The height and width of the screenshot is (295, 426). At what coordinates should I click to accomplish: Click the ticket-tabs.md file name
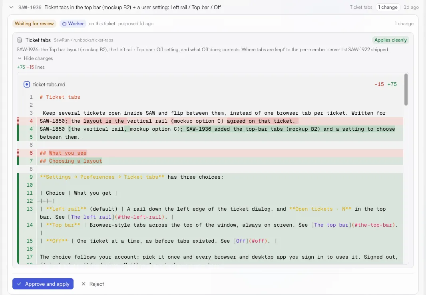pos(49,84)
